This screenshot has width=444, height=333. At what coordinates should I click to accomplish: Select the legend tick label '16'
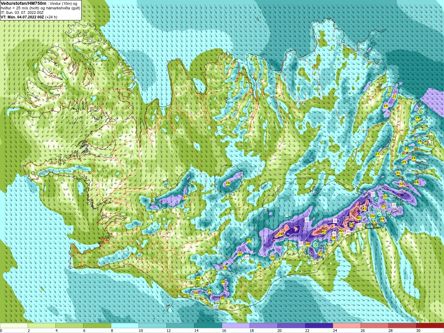224,331
